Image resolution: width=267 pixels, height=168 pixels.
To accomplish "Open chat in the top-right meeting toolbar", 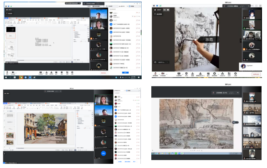I will pyautogui.click(x=208, y=74).
